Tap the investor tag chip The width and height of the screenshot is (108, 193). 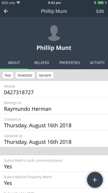(25, 75)
